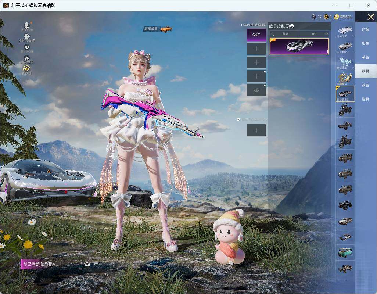Expand the 默认 sort dropdown
The image size is (377, 294).
tap(314, 34)
